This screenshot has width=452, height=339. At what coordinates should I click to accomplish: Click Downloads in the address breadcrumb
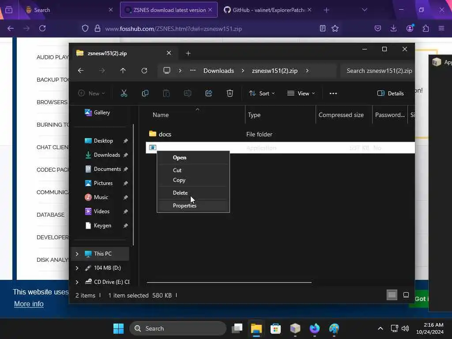pyautogui.click(x=218, y=71)
